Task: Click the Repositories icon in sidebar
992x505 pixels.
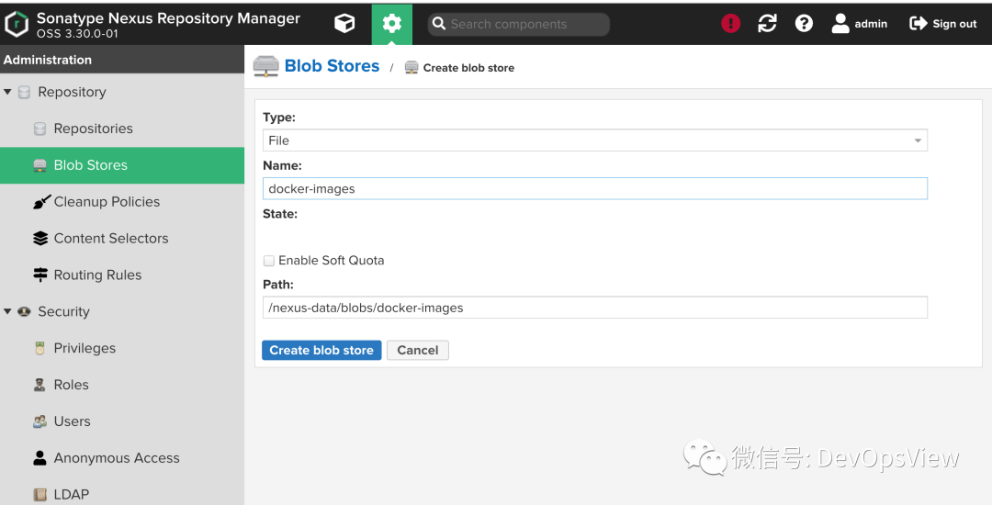Action: point(39,129)
